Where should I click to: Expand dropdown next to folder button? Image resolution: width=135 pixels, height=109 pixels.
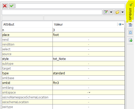point(123,12)
